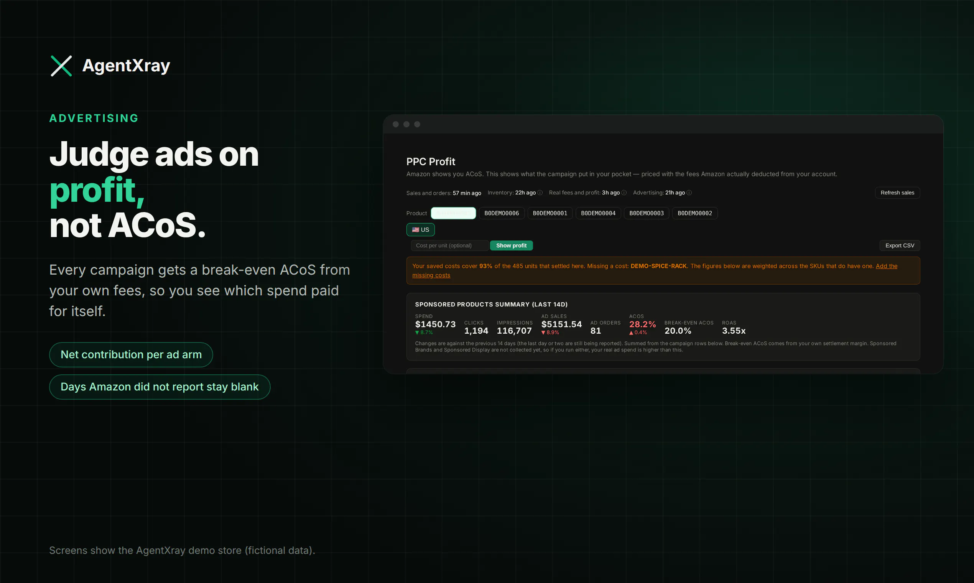Toggle the US marketplace chip
This screenshot has height=583, width=974.
420,230
